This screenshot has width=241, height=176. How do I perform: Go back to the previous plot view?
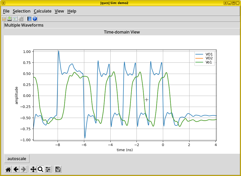(16, 169)
